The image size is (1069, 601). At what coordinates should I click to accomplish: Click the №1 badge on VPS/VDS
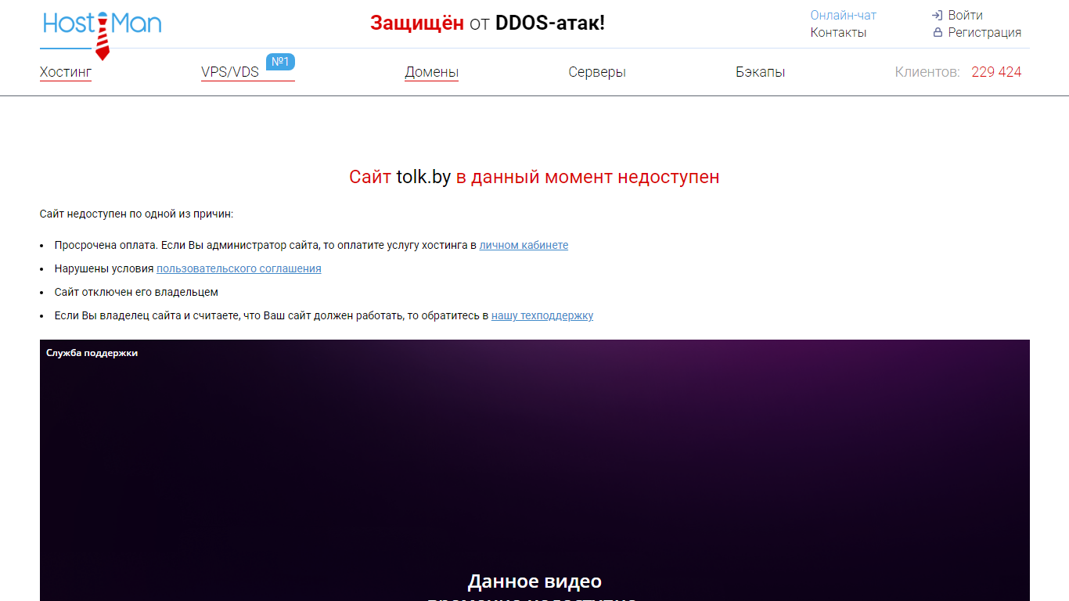coord(280,62)
